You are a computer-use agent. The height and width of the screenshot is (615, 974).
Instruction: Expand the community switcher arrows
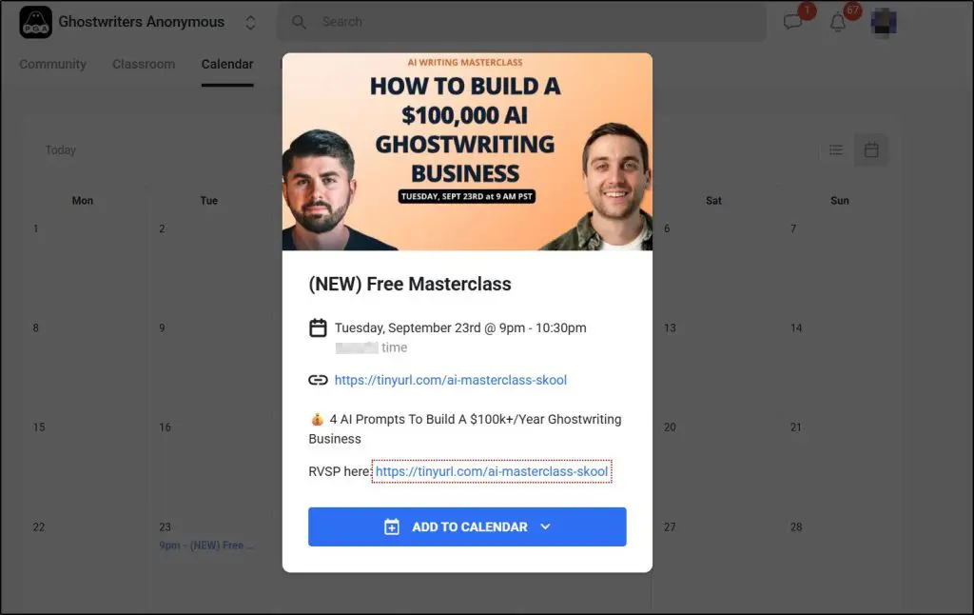point(250,23)
